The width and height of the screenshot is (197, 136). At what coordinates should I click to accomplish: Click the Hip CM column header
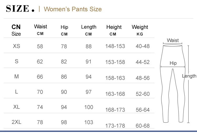coord(64,30)
